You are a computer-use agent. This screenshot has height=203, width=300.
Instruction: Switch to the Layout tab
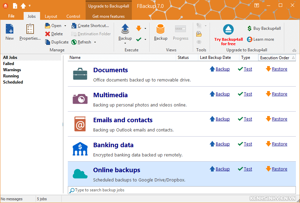pyautogui.click(x=51, y=16)
